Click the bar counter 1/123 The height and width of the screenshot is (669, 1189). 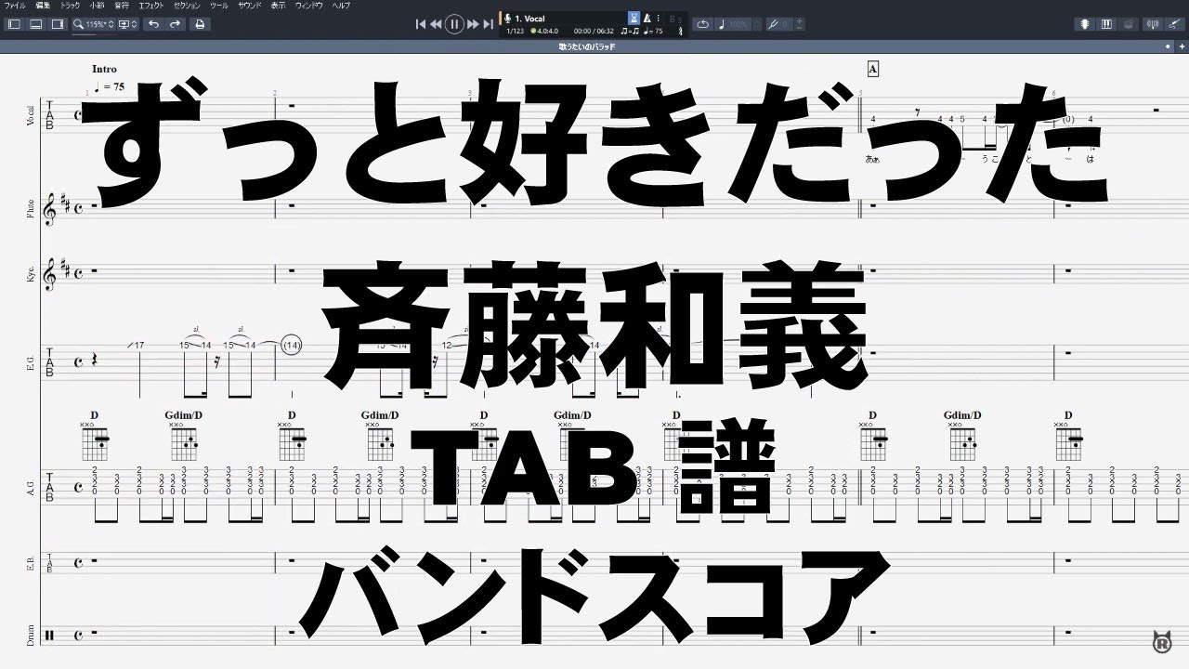(514, 31)
